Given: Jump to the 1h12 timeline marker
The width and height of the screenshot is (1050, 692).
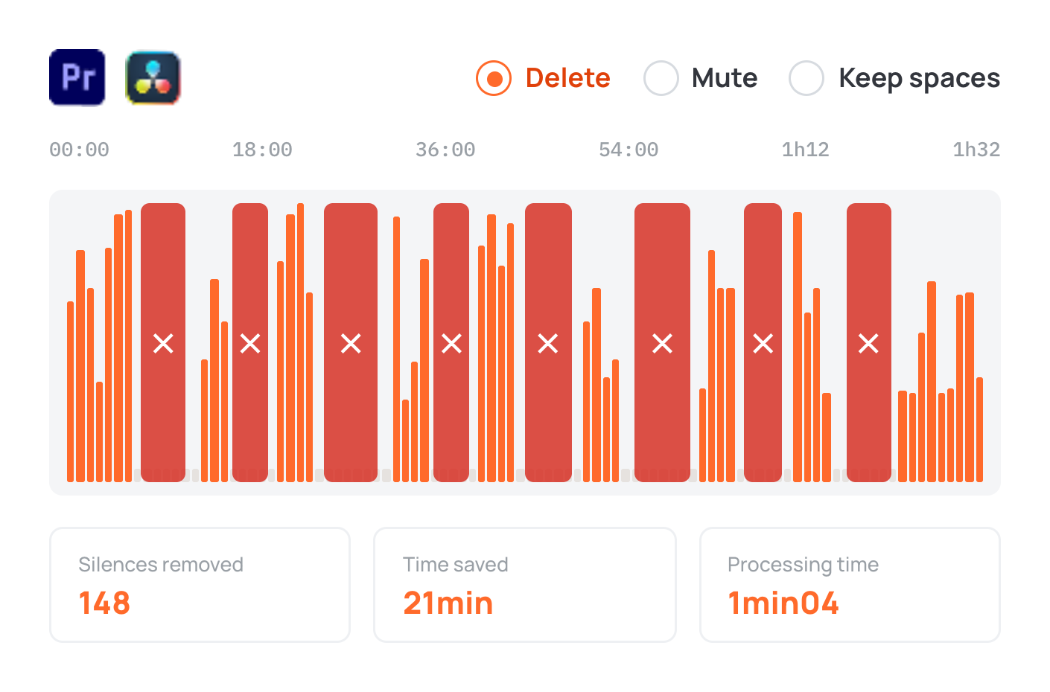Looking at the screenshot, I should pos(806,150).
